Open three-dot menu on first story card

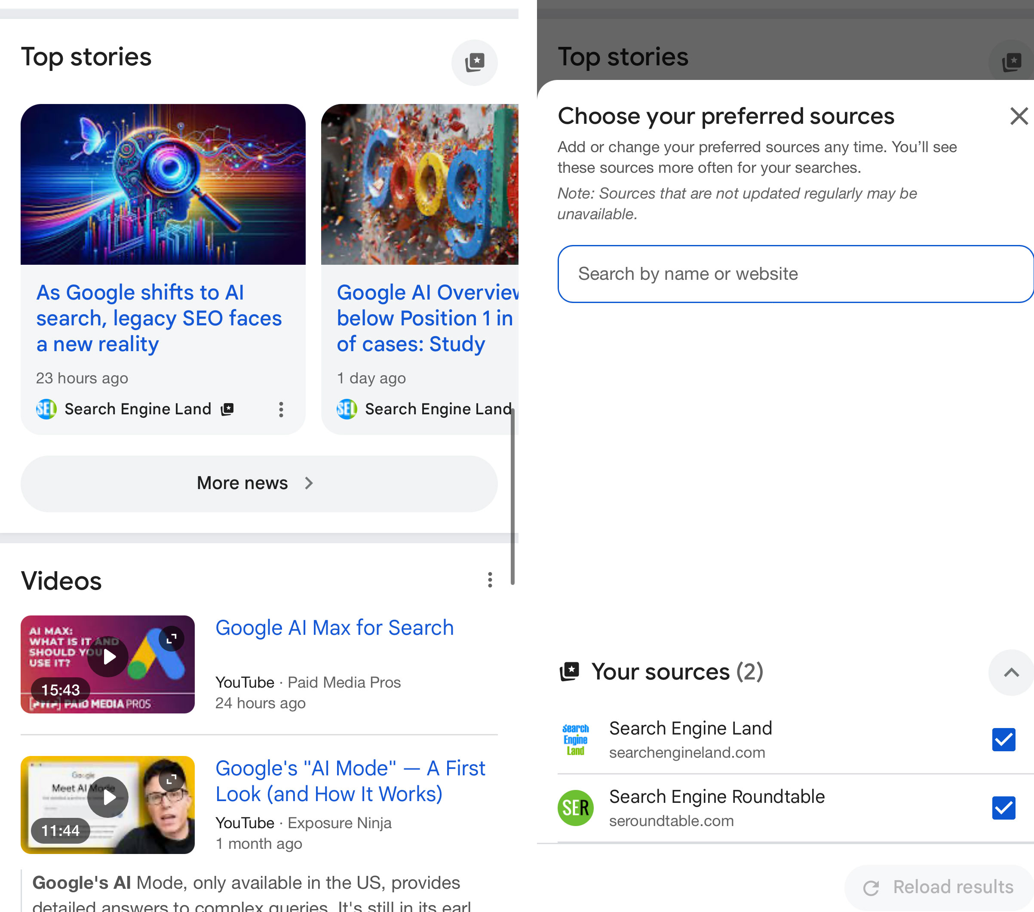coord(281,409)
